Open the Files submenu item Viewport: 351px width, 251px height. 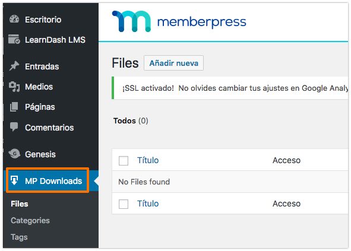[20, 204]
